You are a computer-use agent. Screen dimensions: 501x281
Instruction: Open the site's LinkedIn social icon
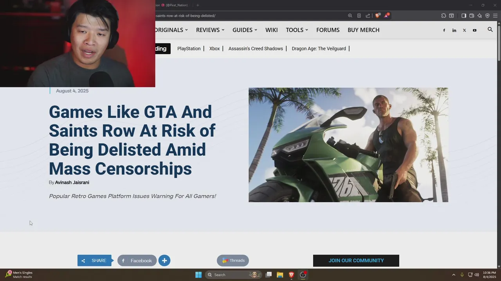coord(454,30)
